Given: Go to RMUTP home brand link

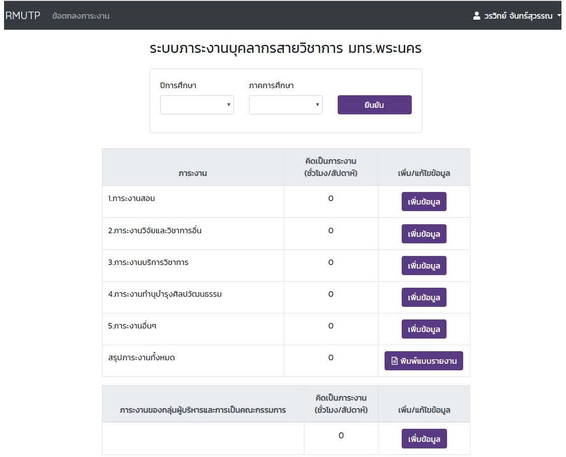Looking at the screenshot, I should pos(23,16).
